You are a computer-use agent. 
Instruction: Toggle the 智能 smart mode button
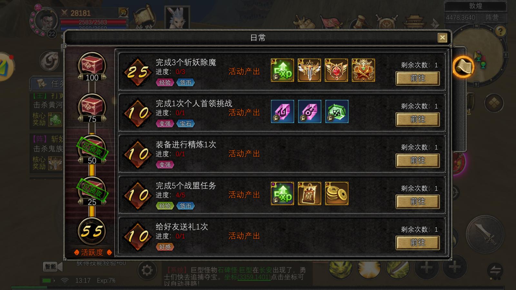pyautogui.click(x=51, y=266)
